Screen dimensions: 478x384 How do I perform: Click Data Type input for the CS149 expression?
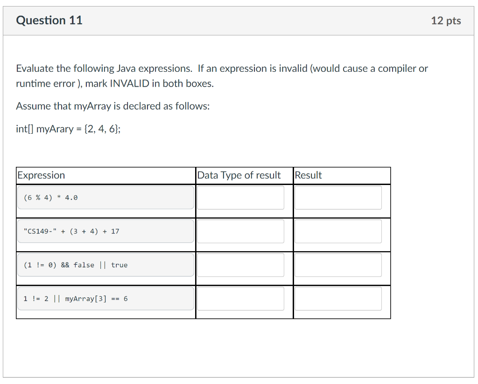[x=240, y=231]
